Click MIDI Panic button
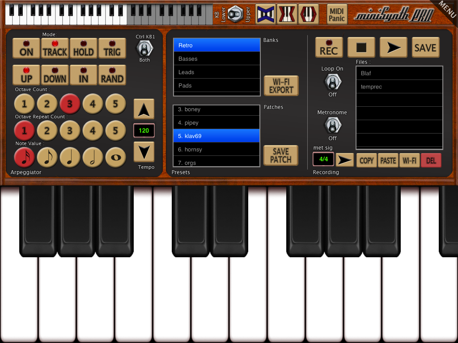Screen dimensions: 458x343 337,14
